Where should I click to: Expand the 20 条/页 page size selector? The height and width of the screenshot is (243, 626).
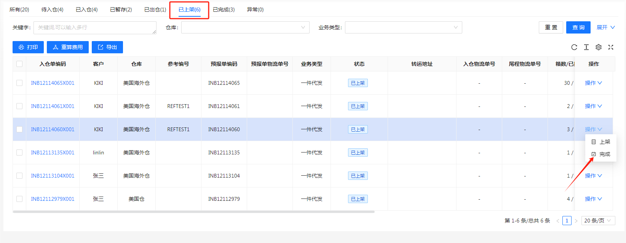[598, 221]
